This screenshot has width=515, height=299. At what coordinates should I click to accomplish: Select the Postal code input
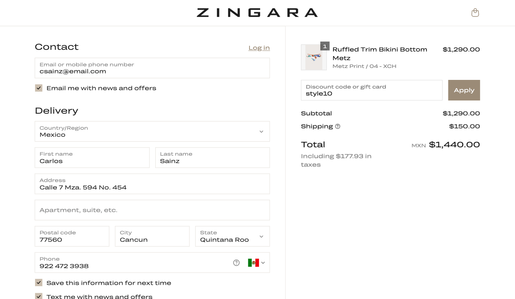pyautogui.click(x=72, y=237)
